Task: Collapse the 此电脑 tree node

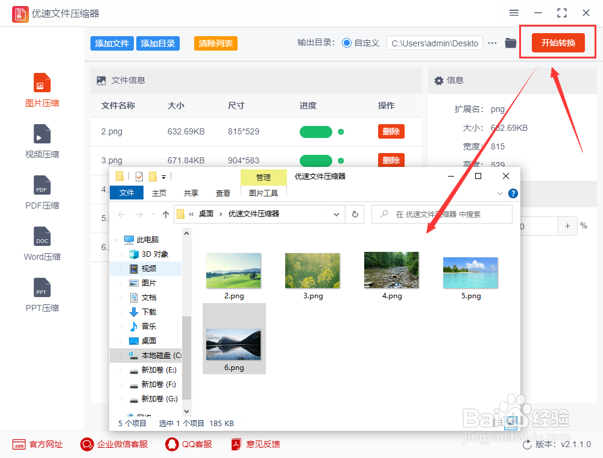Action: (116, 240)
